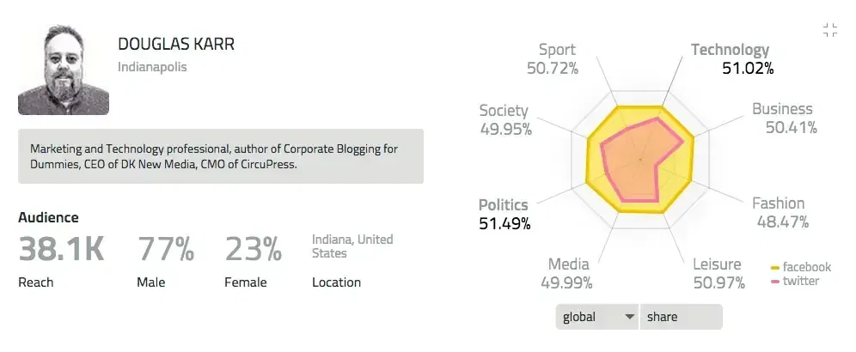Select the Politics axis label
This screenshot has width=856, height=352.
[x=504, y=205]
